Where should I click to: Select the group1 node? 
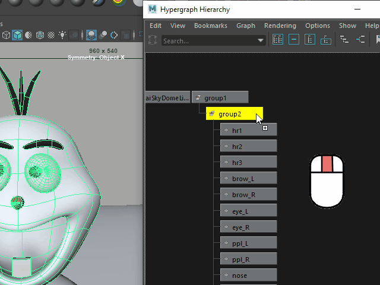coord(220,97)
